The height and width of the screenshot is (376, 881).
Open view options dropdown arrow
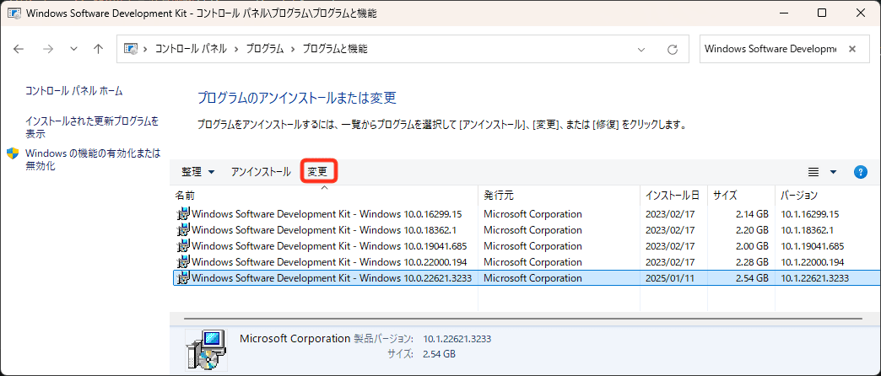(x=833, y=172)
